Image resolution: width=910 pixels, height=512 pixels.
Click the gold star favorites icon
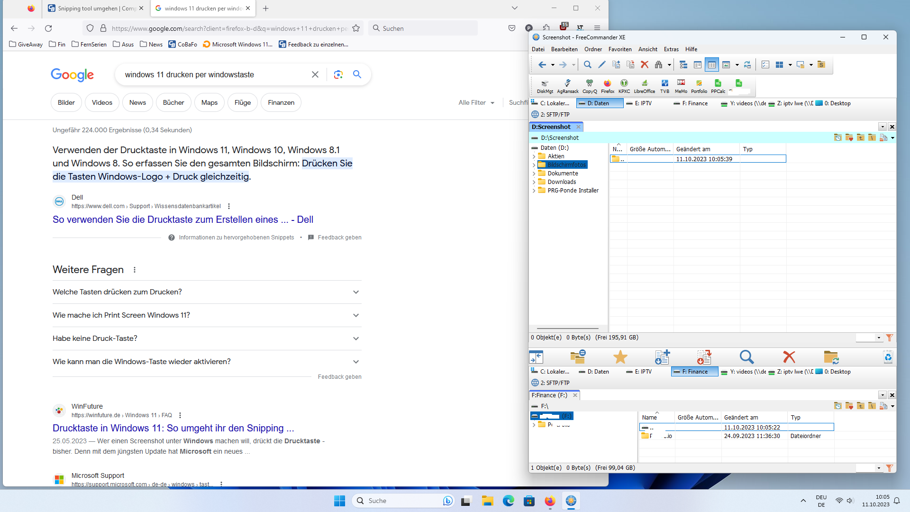click(x=620, y=357)
